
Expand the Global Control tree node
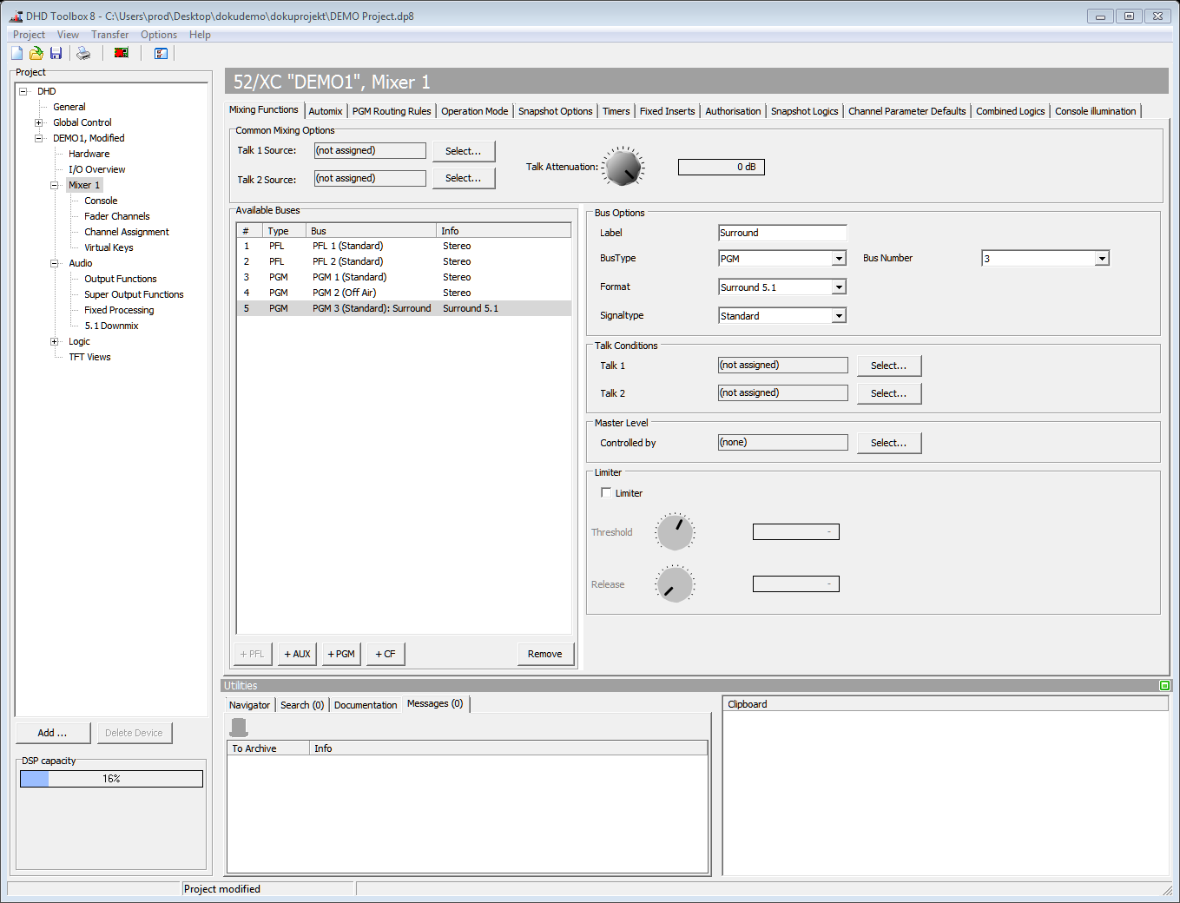[x=38, y=122]
